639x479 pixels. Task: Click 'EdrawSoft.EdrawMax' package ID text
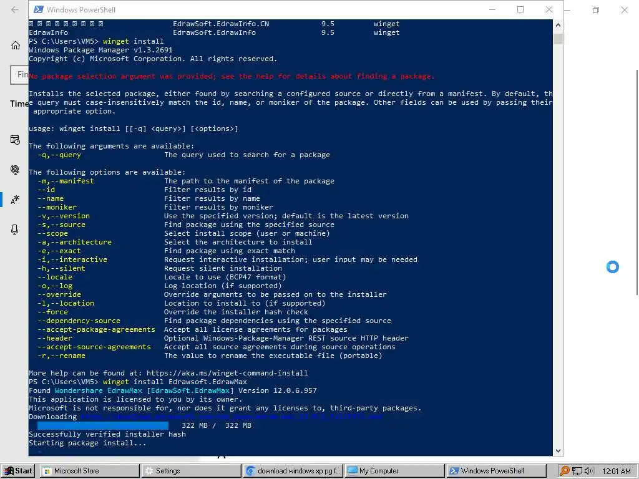[x=190, y=390]
